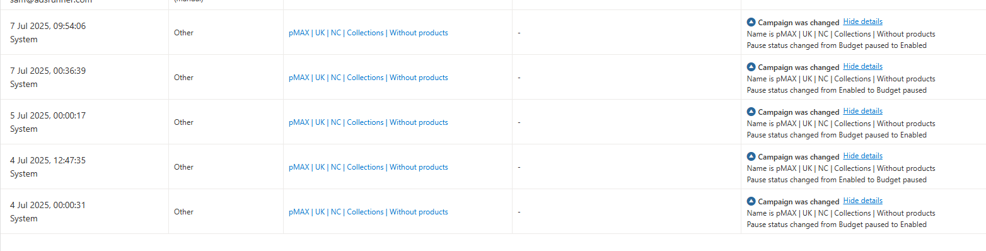This screenshot has width=986, height=251.
Task: Select the 5 Jul 2025, 00:00:17 timestamp
Action: point(48,115)
